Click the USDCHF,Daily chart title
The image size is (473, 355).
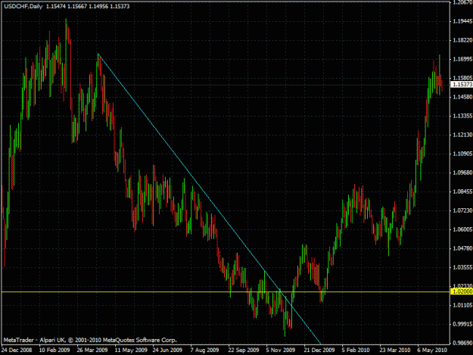click(x=23, y=6)
